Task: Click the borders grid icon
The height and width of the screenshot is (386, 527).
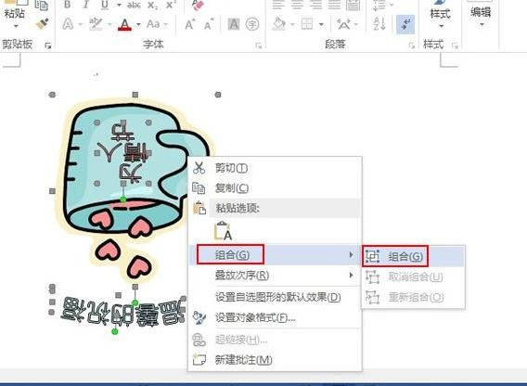Action: pyautogui.click(x=307, y=24)
